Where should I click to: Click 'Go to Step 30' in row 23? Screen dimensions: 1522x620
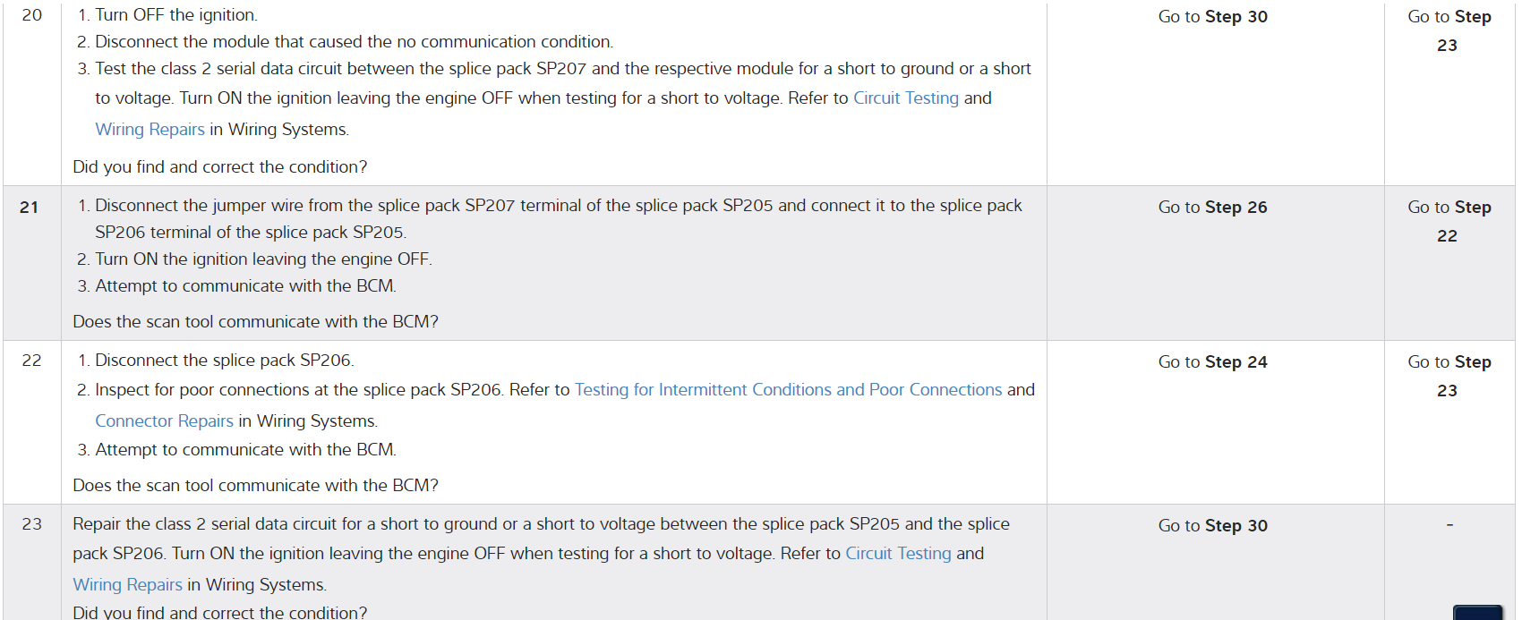(x=1212, y=526)
